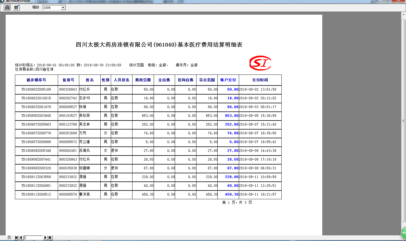Click the vertical scrollbar thumb

point(404,121)
